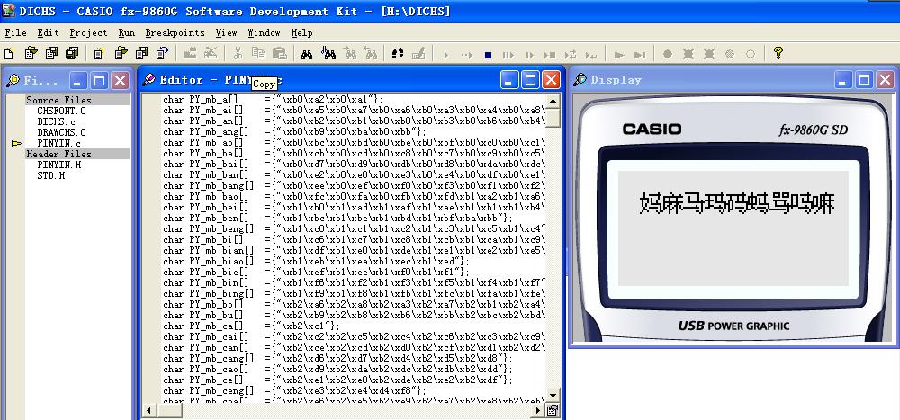Maximize the Editor window
The image size is (900, 420).
[530, 80]
